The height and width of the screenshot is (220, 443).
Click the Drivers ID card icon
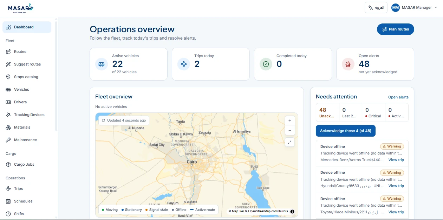(8, 102)
